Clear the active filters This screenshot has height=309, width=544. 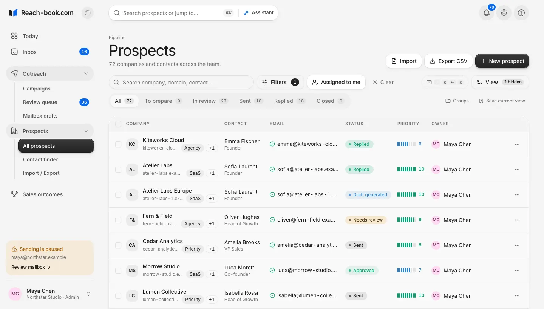pyautogui.click(x=383, y=82)
